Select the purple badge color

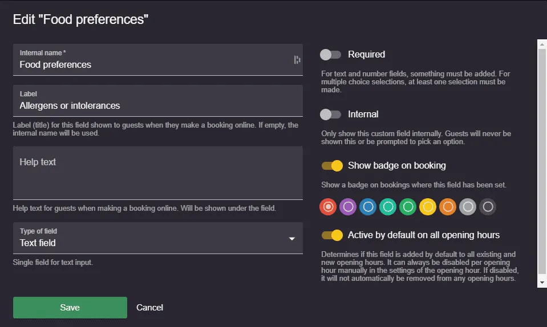348,207
